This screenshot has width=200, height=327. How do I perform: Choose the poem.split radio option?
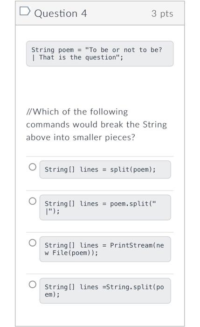point(33,201)
